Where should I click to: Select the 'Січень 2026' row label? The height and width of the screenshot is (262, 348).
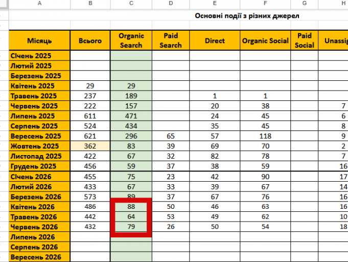(39, 177)
